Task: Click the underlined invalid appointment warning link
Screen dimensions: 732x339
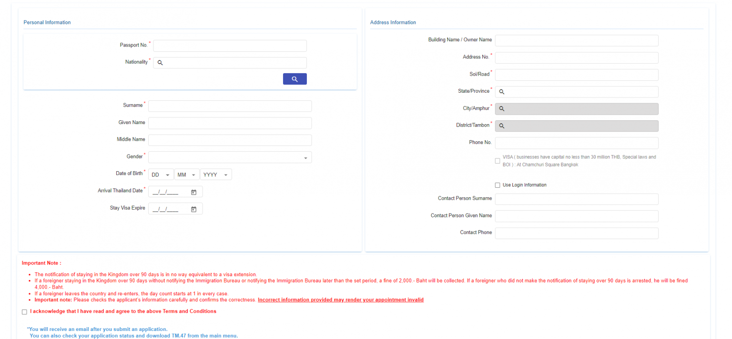Action: [x=340, y=300]
